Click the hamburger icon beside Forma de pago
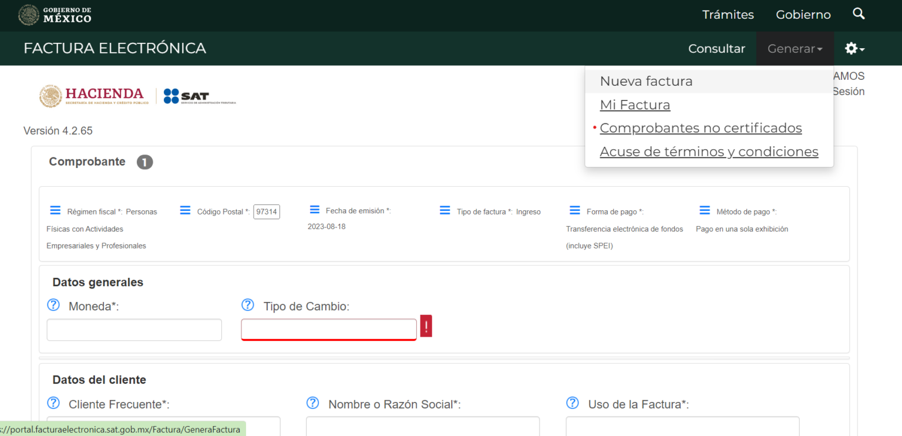This screenshot has width=902, height=436. (574, 210)
